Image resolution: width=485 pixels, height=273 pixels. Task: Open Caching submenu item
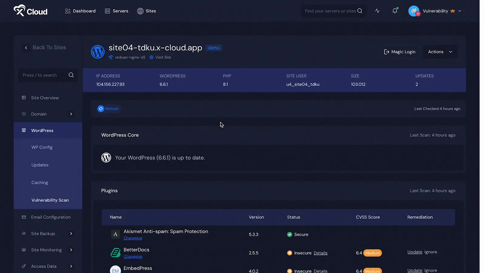pos(40,183)
